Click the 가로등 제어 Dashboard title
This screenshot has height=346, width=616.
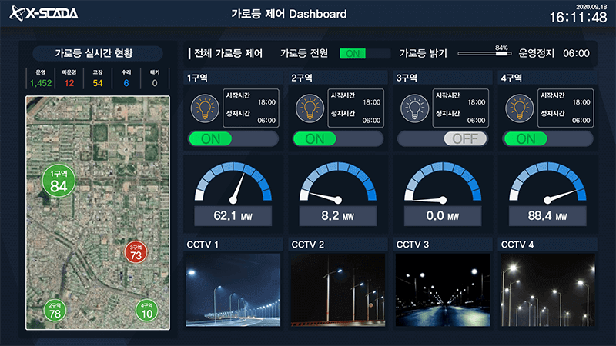point(289,14)
